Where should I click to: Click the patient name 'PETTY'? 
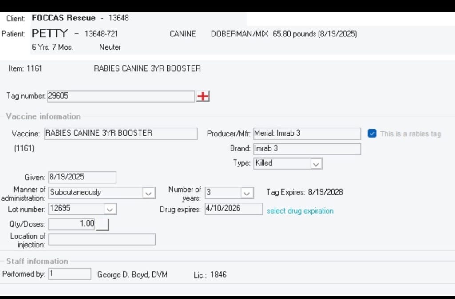coord(50,33)
